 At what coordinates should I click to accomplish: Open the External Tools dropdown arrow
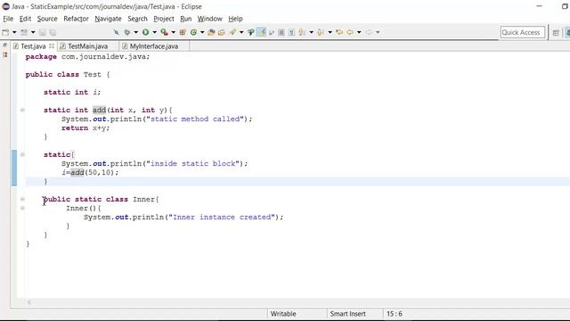[x=174, y=32]
